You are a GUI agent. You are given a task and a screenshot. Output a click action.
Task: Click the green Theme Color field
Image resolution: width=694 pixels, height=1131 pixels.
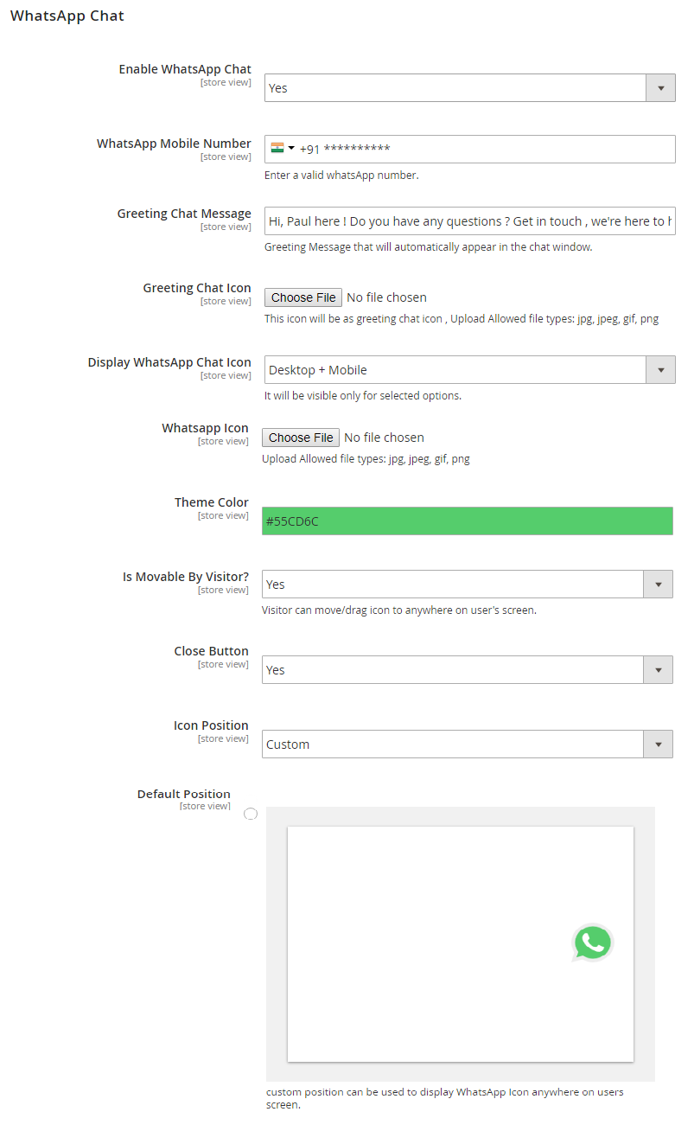tap(467, 521)
